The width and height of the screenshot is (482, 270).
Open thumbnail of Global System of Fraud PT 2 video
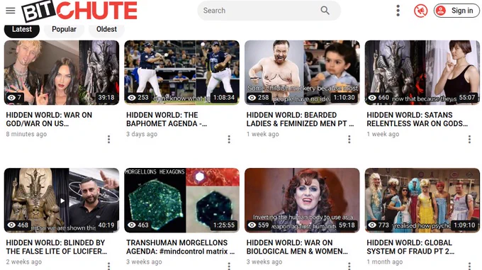click(422, 201)
